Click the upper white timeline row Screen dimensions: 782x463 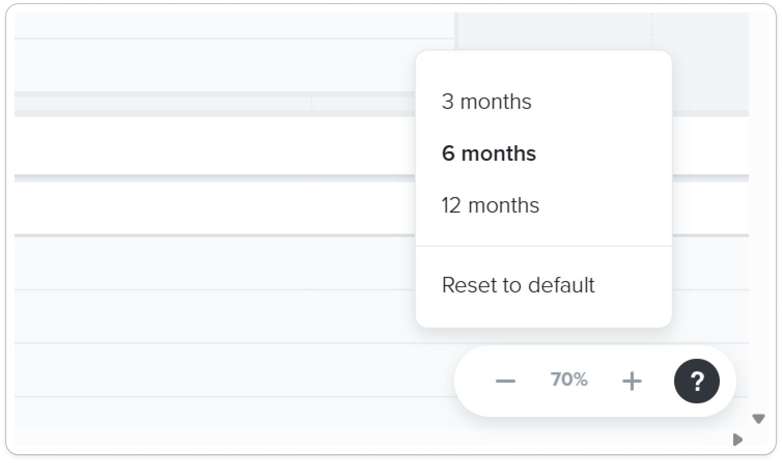click(x=382, y=146)
